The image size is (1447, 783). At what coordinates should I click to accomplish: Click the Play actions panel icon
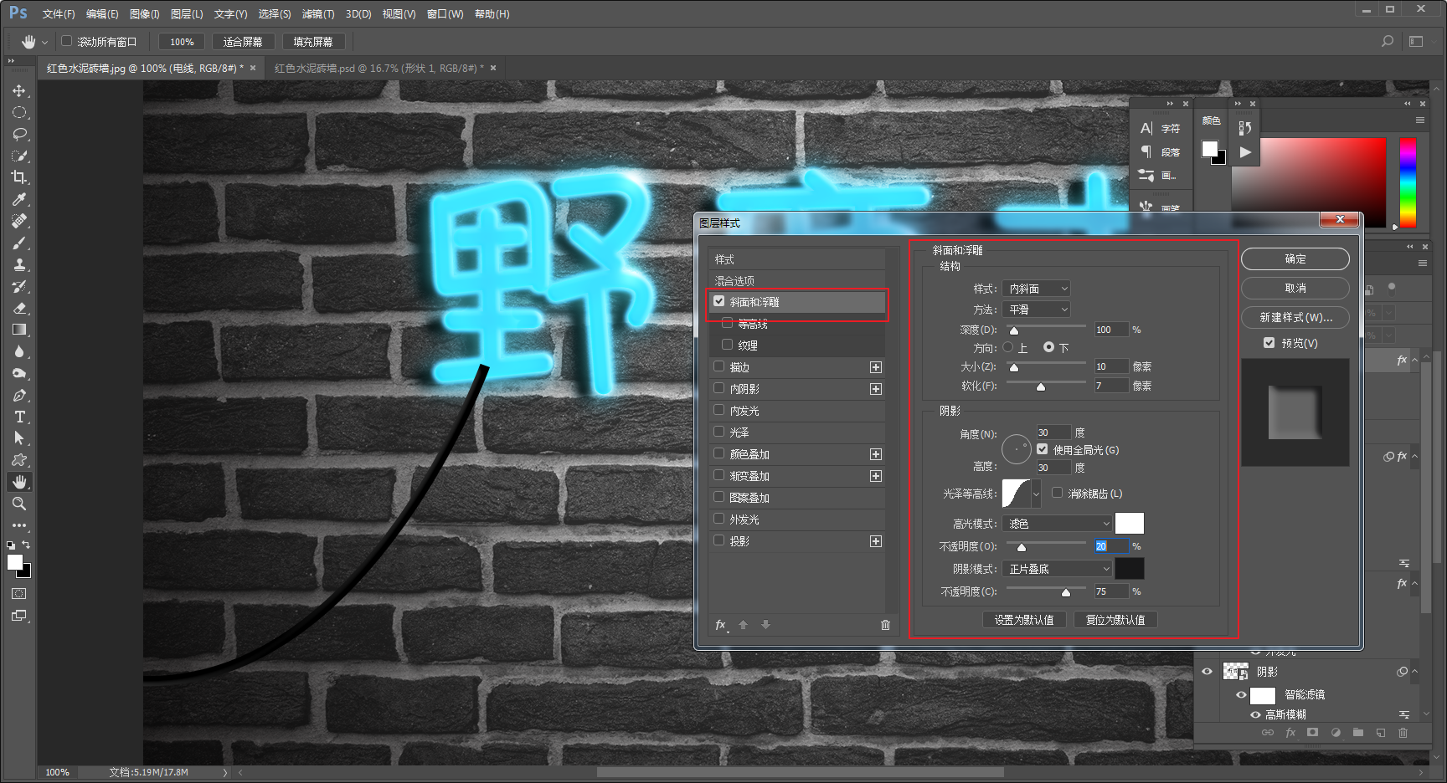click(x=1245, y=152)
